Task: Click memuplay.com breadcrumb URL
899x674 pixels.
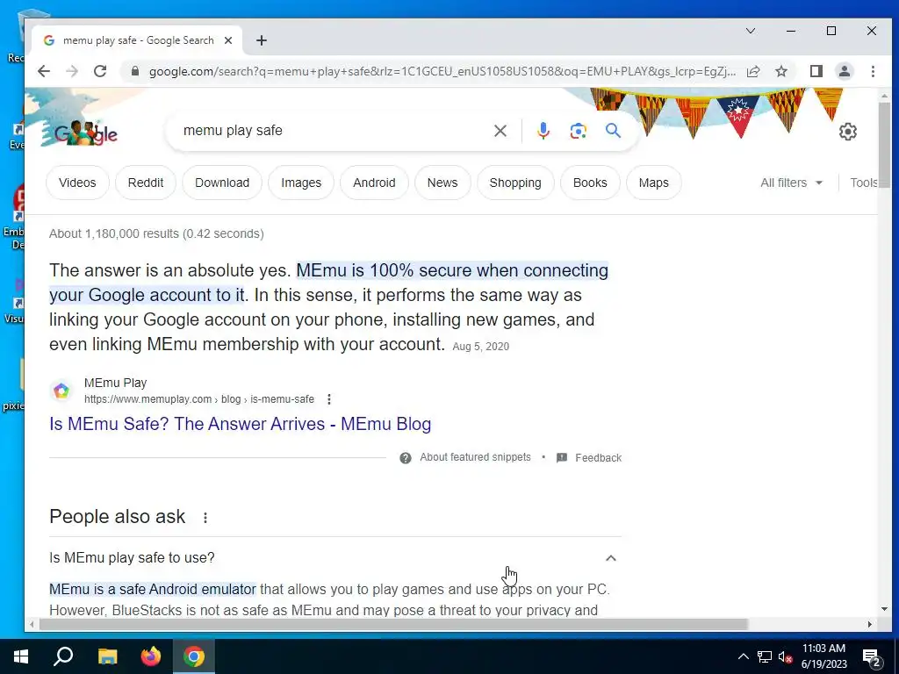Action: tap(199, 399)
